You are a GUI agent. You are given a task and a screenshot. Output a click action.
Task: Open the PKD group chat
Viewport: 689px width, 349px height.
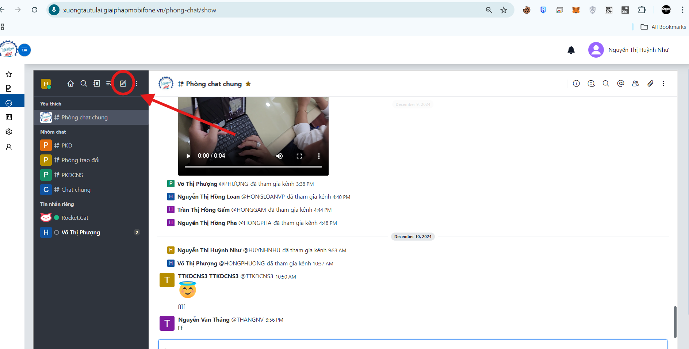(91, 145)
